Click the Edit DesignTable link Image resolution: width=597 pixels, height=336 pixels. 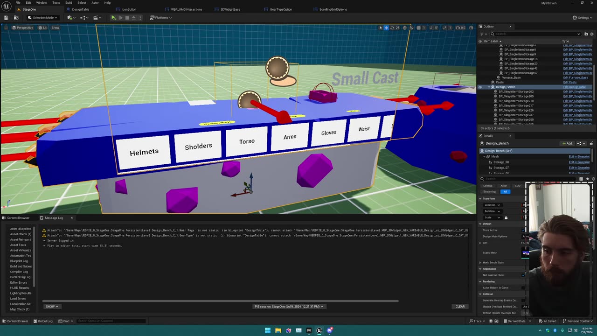574,87
